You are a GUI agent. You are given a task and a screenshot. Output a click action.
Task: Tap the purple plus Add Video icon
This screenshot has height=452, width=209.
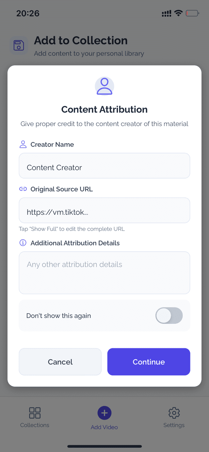[x=104, y=413]
